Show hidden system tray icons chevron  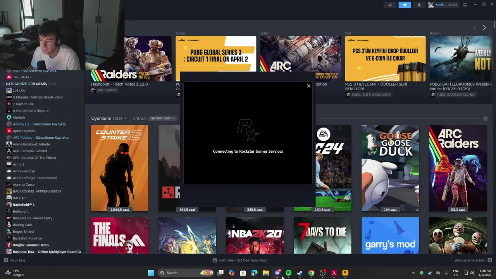tap(413, 273)
